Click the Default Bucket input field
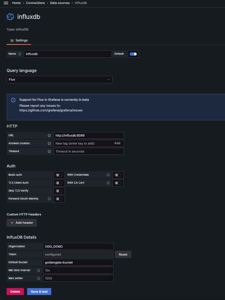This screenshot has height=300, width=225. pyautogui.click(x=78, y=263)
